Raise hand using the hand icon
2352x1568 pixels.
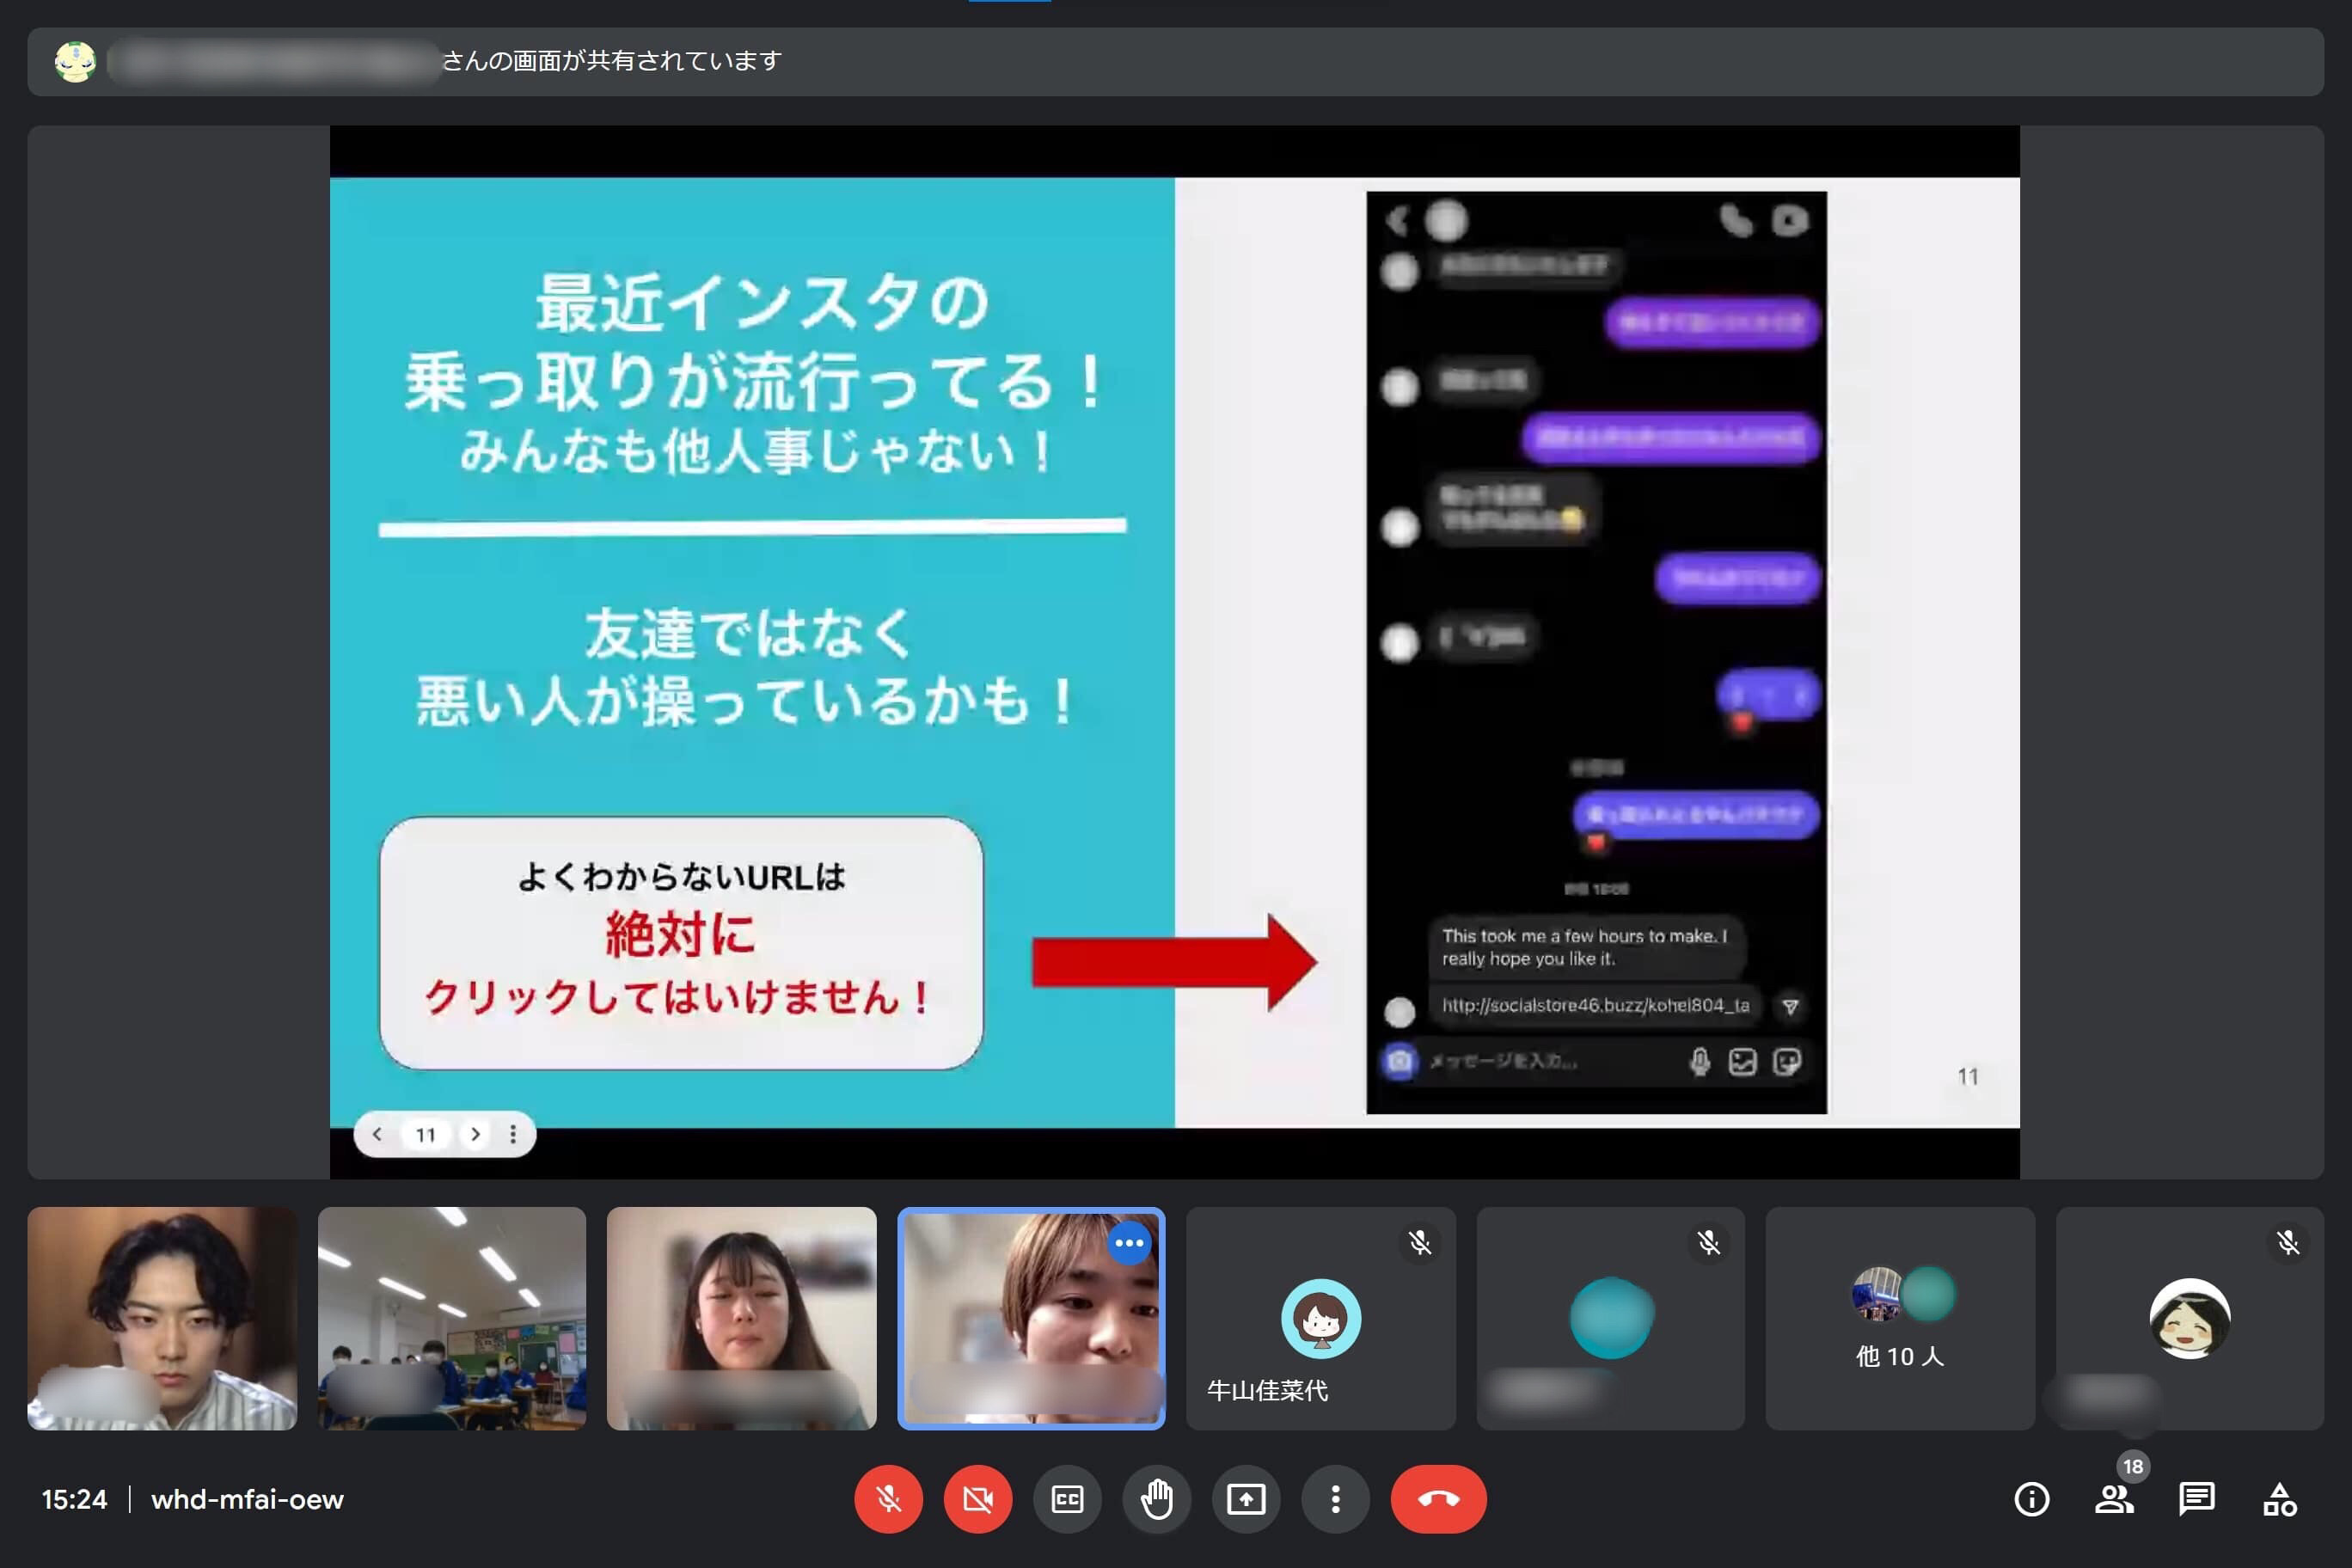click(1156, 1498)
